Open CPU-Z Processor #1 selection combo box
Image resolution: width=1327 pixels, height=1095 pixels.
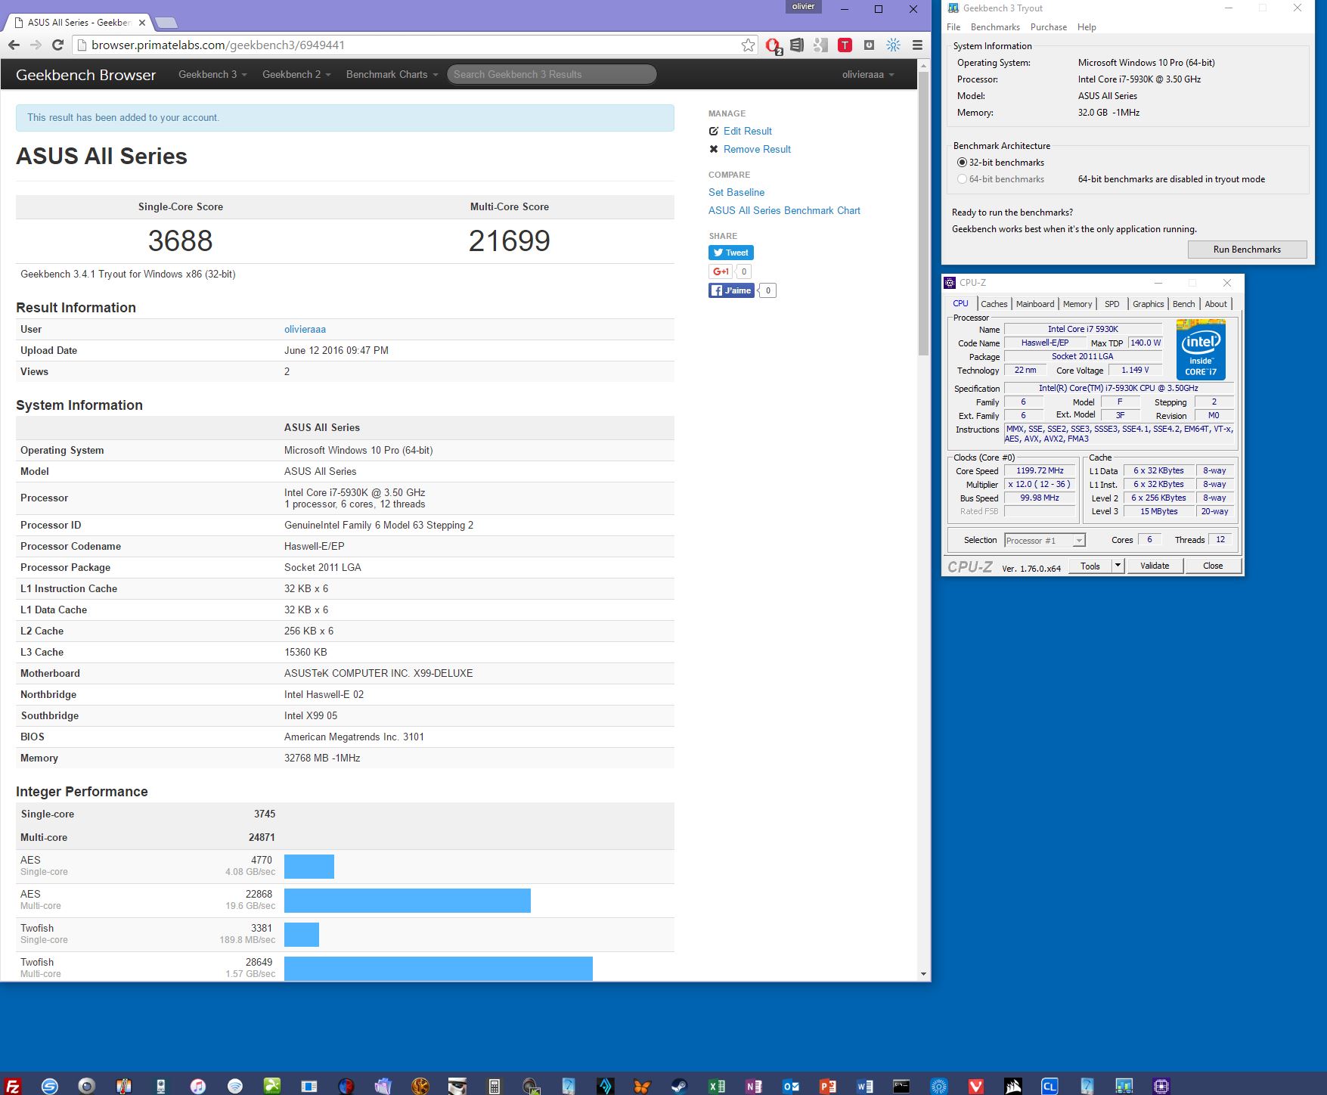pos(1045,540)
